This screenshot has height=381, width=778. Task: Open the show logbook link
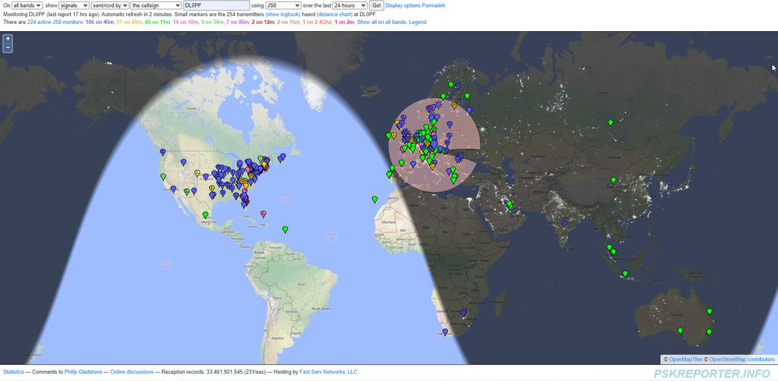tap(282, 14)
